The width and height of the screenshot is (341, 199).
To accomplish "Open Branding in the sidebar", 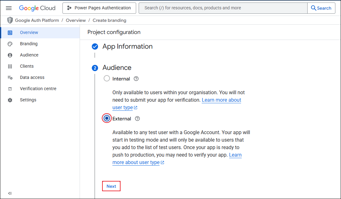I will pyautogui.click(x=41, y=44).
